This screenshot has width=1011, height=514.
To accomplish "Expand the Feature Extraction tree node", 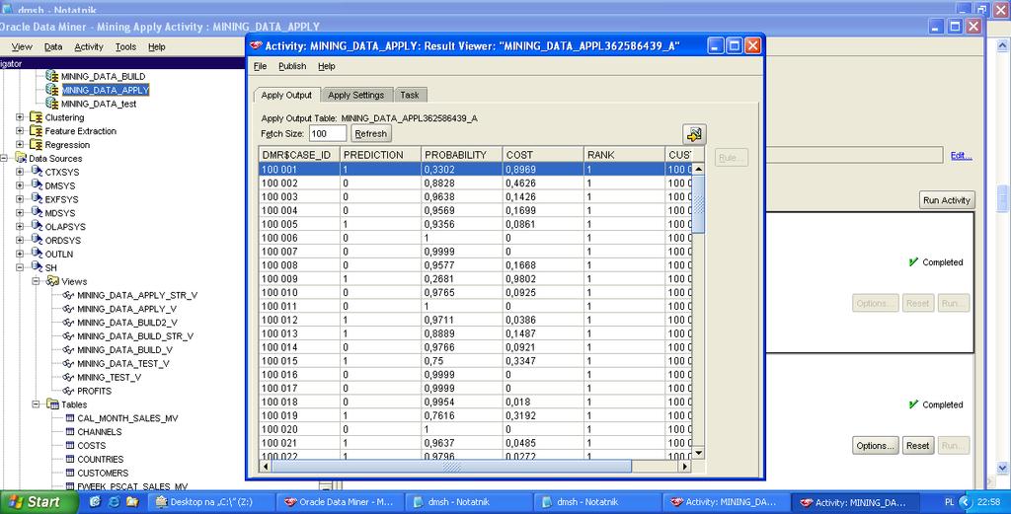I will 20,131.
